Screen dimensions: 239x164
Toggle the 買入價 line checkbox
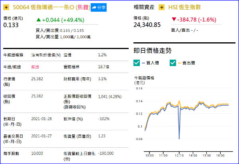137,63
